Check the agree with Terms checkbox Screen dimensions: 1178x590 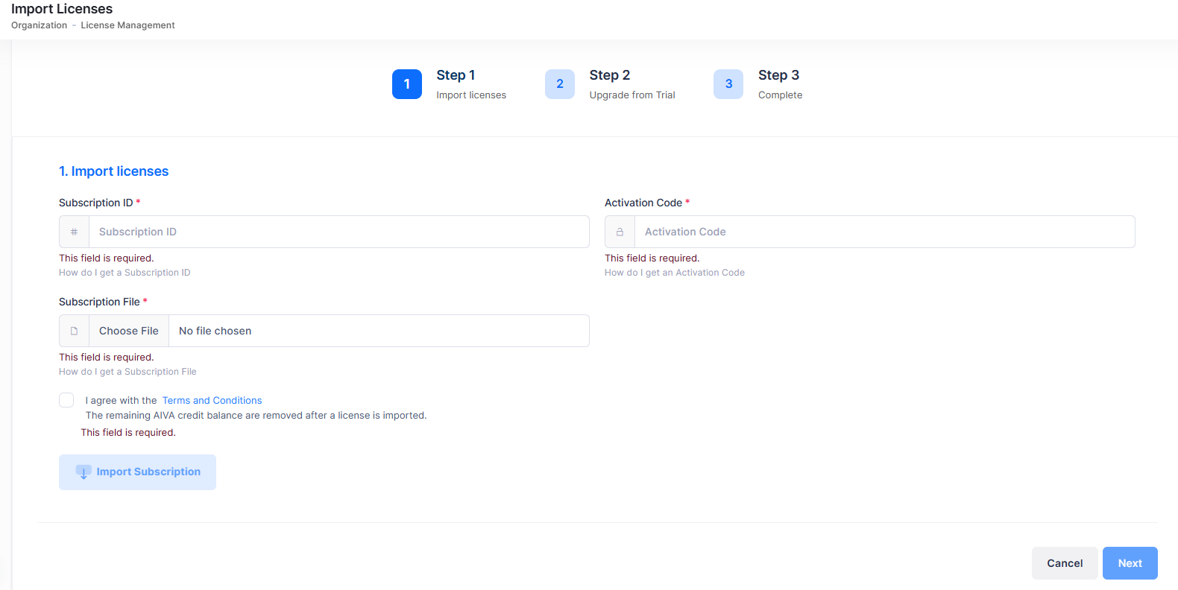point(66,400)
